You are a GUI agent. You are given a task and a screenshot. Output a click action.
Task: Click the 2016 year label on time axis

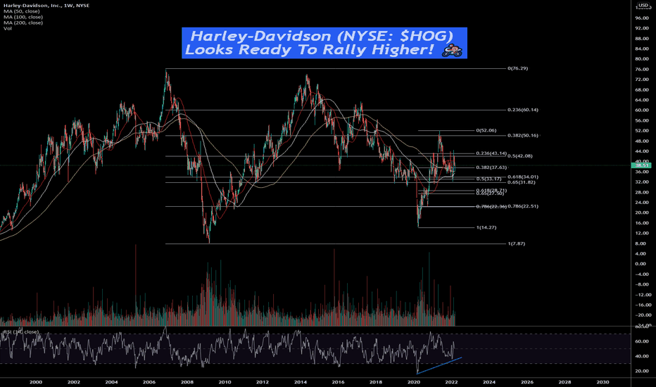[x=338, y=382]
